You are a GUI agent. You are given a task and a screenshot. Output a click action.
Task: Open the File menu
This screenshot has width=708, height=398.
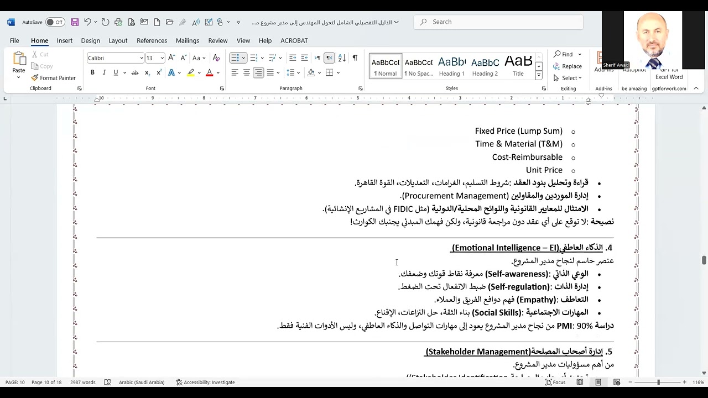point(14,40)
